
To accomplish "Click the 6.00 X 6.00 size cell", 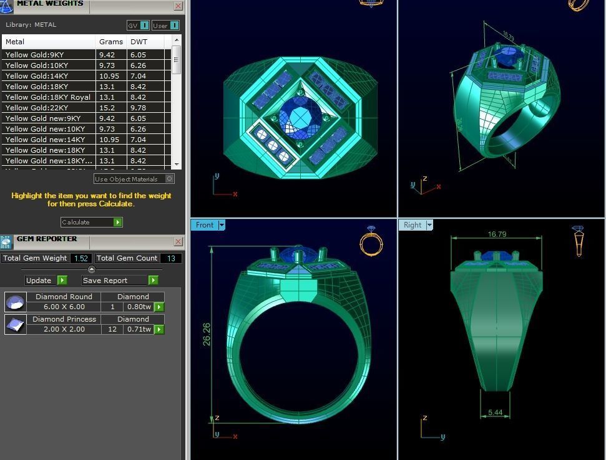I will pos(64,307).
